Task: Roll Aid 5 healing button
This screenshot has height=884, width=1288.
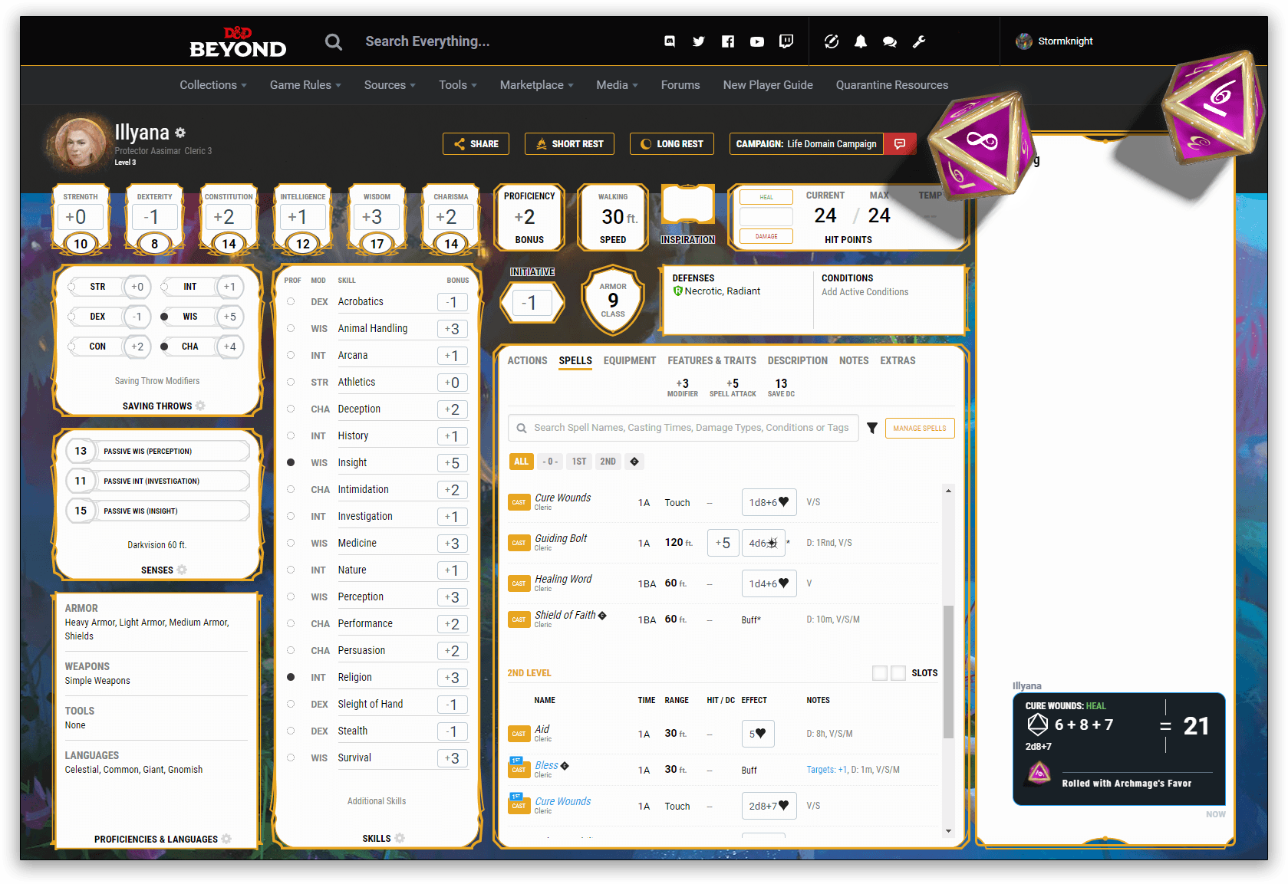Action: (758, 734)
